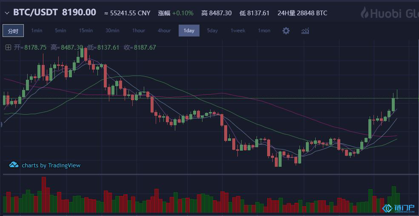Change chart to 5day interval
The width and height of the screenshot is (419, 216).
click(212, 31)
